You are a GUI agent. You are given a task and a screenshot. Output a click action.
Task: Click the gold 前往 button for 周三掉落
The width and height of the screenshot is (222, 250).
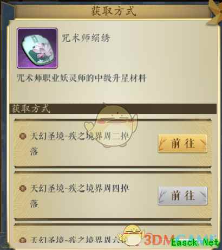(x=182, y=144)
